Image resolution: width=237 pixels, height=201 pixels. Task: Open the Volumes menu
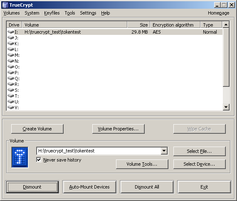coord(12,13)
